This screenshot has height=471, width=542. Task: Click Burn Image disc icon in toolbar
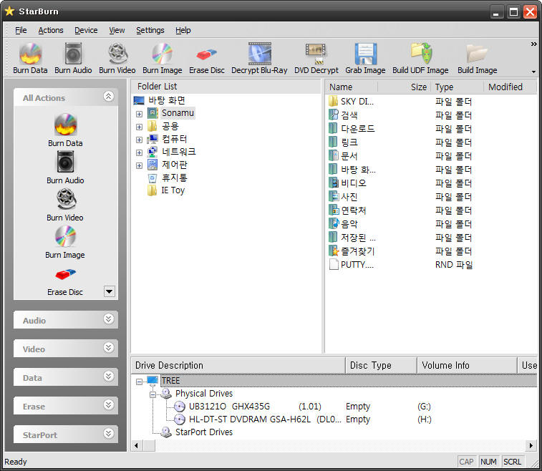click(x=162, y=54)
